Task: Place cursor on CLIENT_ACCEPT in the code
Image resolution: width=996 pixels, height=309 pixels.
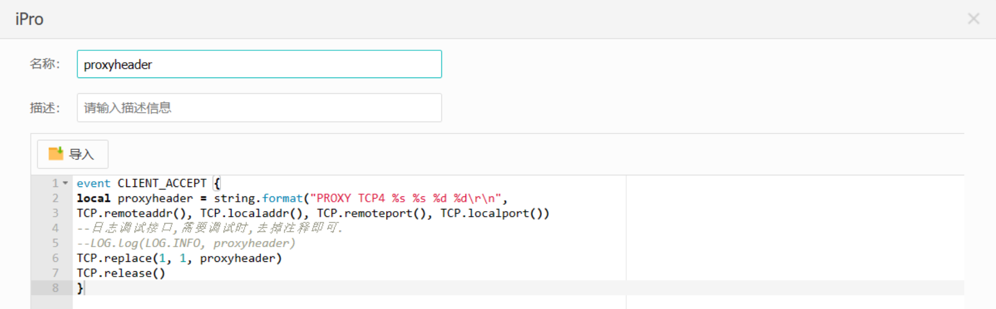Action: pyautogui.click(x=162, y=183)
